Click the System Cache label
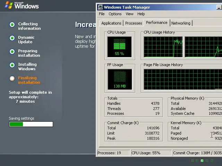 [182, 113]
